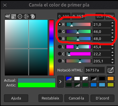Viewport: 118px width, 106px height.
Task: Increase the C value with up arrow
Action: tap(113, 52)
